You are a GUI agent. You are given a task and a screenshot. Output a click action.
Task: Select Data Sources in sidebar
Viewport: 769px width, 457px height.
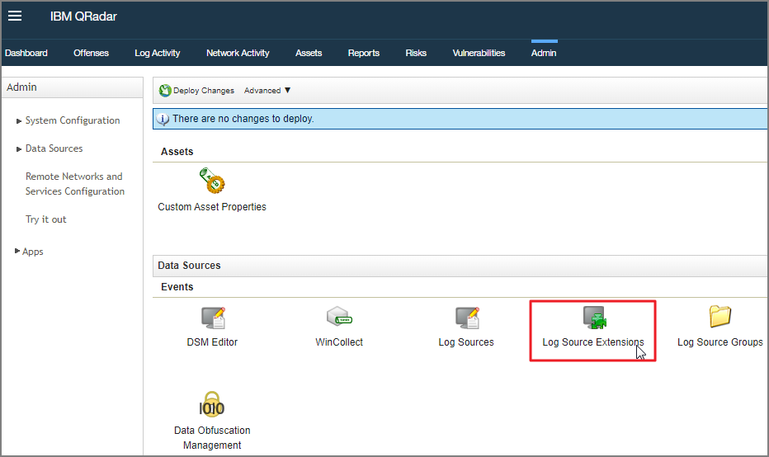pos(54,148)
